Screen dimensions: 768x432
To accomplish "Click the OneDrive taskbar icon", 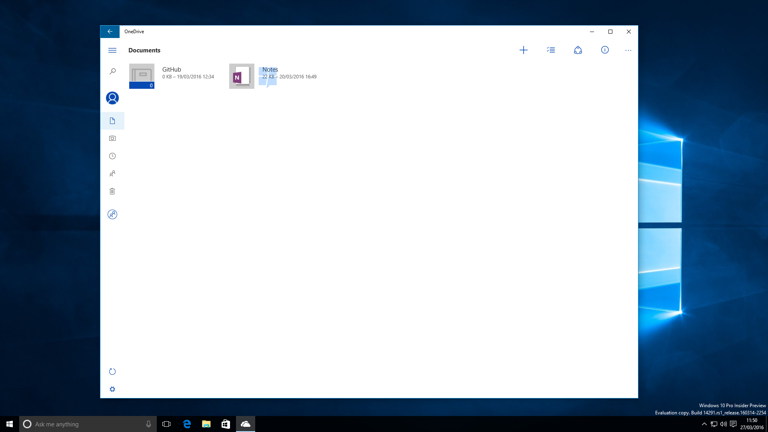I will (x=245, y=424).
